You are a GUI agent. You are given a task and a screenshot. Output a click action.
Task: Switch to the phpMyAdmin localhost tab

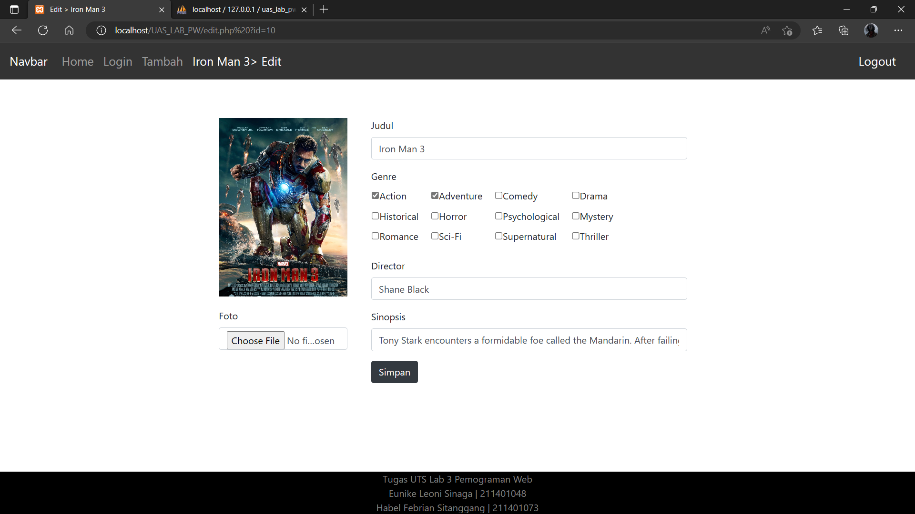(238, 10)
